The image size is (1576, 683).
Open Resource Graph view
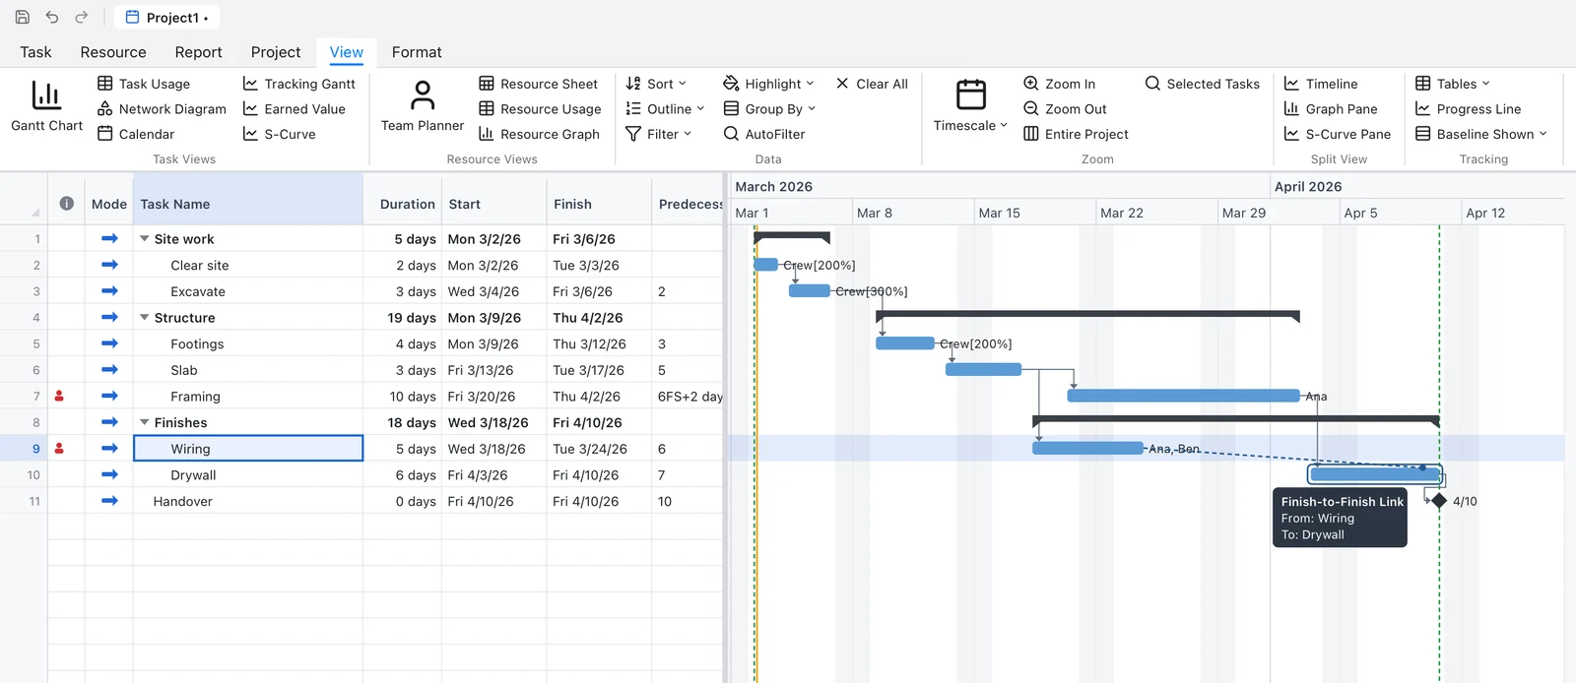(539, 134)
